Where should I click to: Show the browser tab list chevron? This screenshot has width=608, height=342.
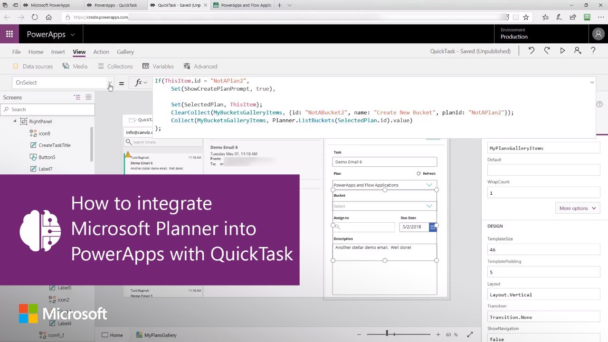tap(290, 5)
